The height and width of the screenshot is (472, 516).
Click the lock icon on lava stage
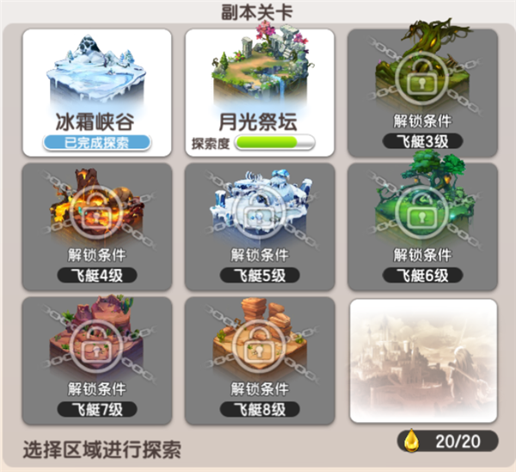[x=96, y=213]
